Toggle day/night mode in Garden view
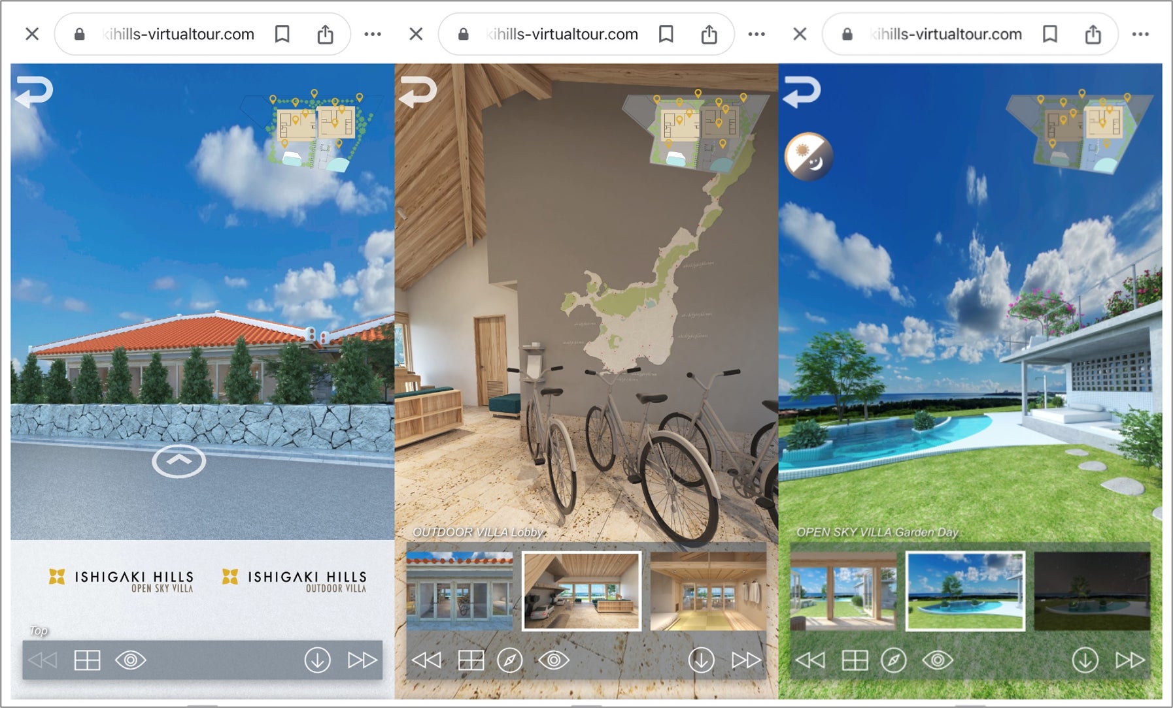The width and height of the screenshot is (1173, 708). click(808, 157)
